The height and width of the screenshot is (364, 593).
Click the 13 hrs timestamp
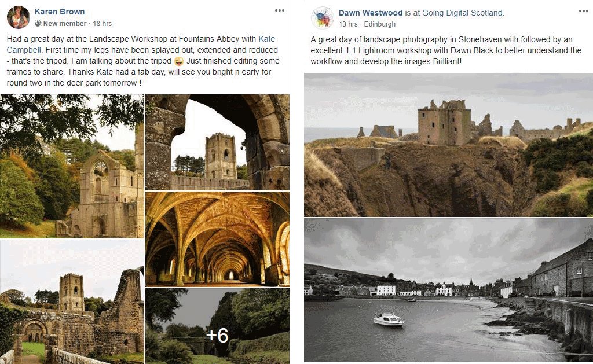tap(348, 24)
